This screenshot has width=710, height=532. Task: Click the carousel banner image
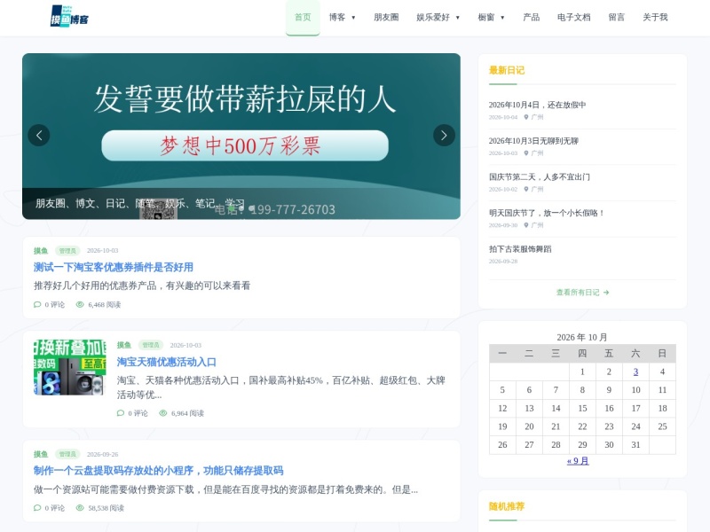(241, 137)
